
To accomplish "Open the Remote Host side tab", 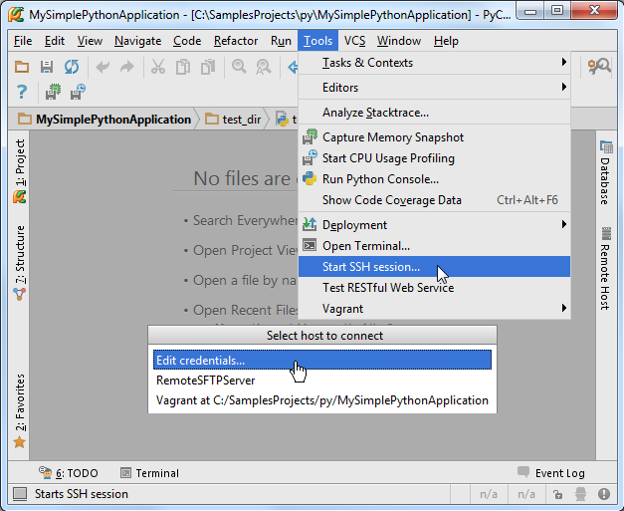I will point(605,268).
